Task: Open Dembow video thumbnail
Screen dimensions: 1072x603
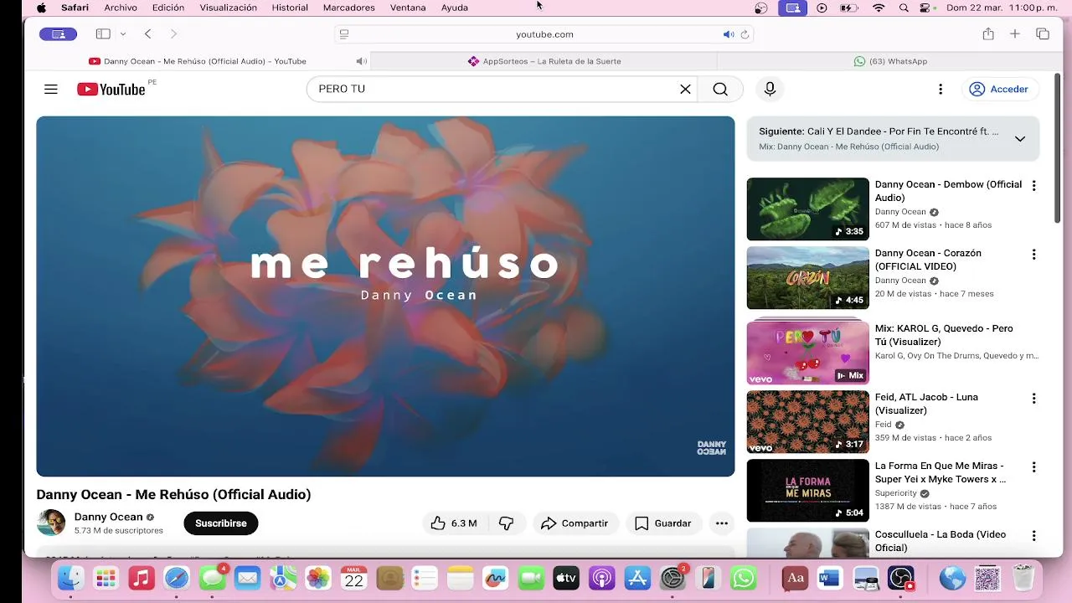Action: tap(807, 209)
